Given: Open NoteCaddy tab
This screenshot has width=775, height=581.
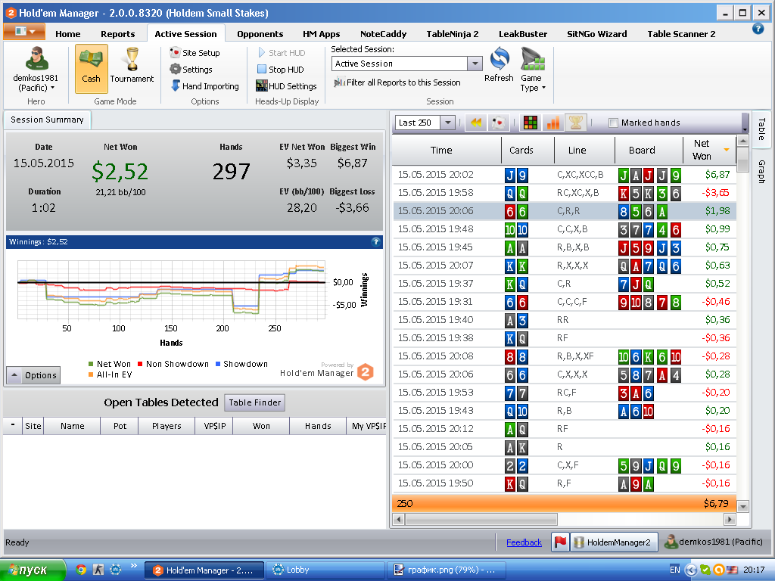Looking at the screenshot, I should click(383, 33).
